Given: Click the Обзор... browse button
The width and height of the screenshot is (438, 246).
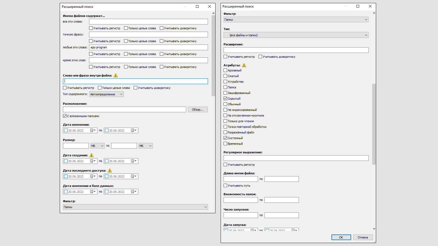Looking at the screenshot, I should [197, 110].
